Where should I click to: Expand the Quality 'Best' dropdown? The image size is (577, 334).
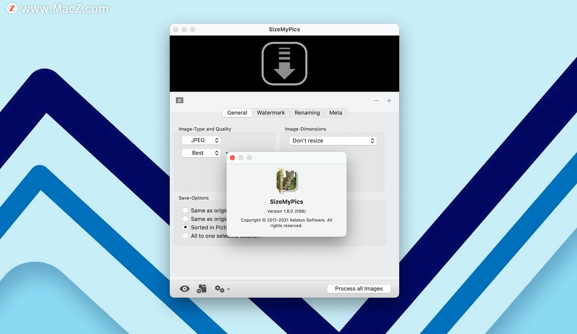coord(201,153)
